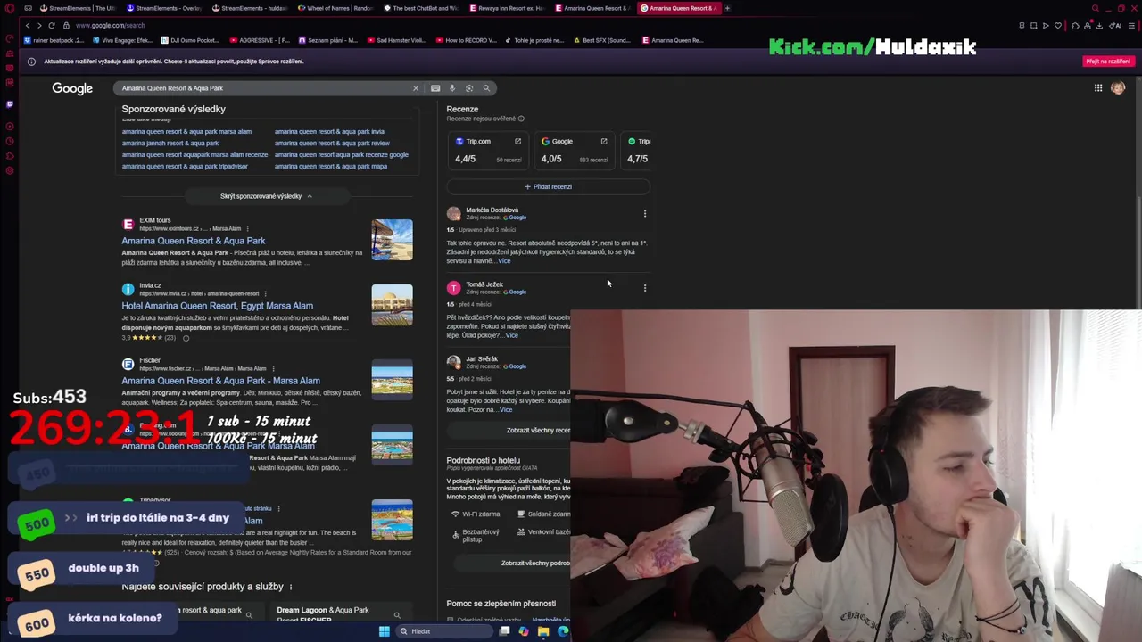Screen dimensions: 1142x642
Task: Click the browser address bar
Action: 535,25
